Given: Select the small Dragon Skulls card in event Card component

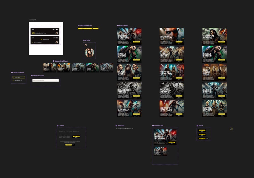Looking at the screenshot, I should (160, 151).
